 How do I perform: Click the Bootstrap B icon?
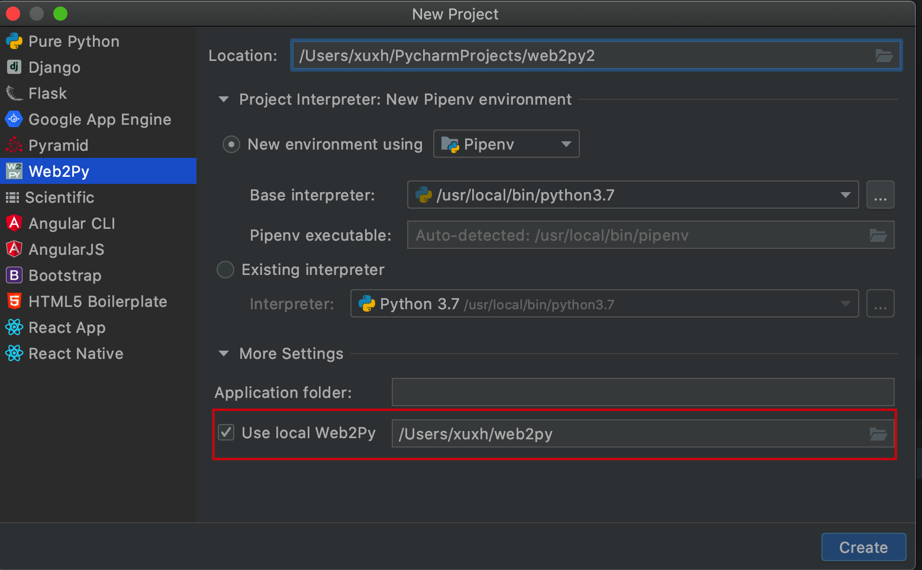pos(14,276)
